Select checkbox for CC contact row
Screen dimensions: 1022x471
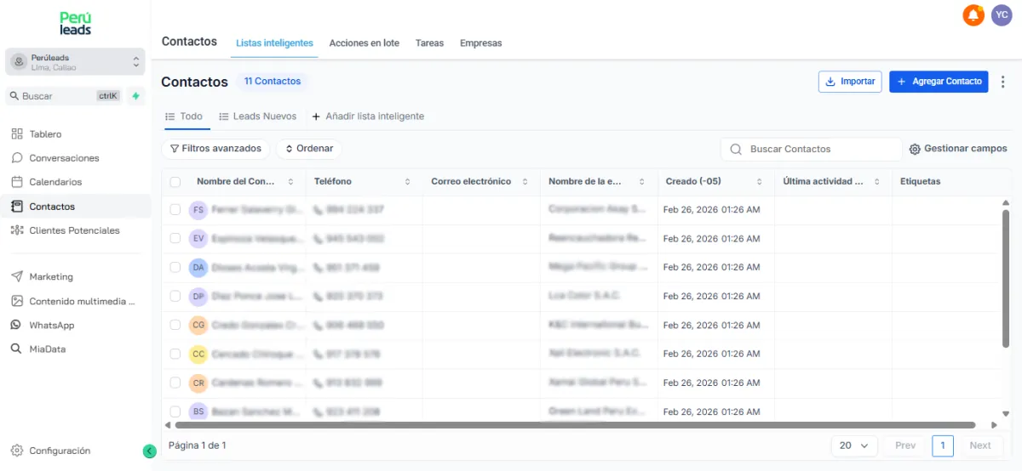tap(175, 355)
